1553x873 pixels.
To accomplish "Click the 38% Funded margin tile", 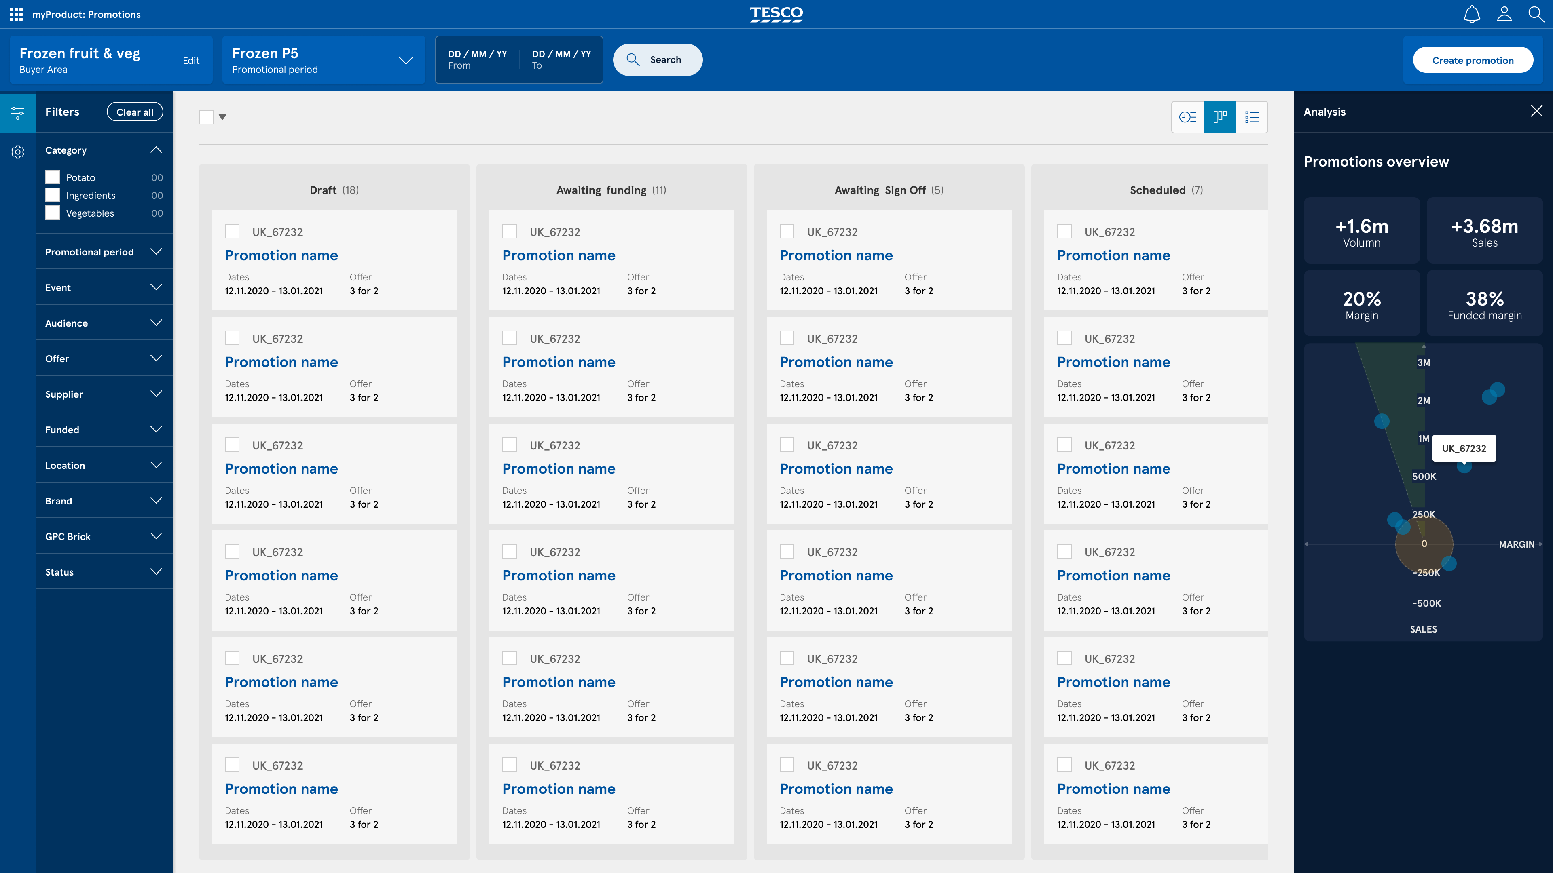I will click(x=1484, y=303).
